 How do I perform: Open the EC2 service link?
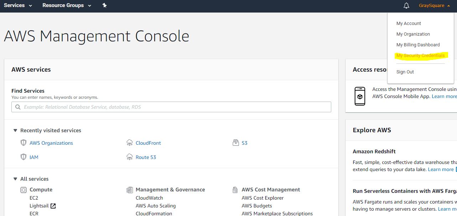click(33, 198)
